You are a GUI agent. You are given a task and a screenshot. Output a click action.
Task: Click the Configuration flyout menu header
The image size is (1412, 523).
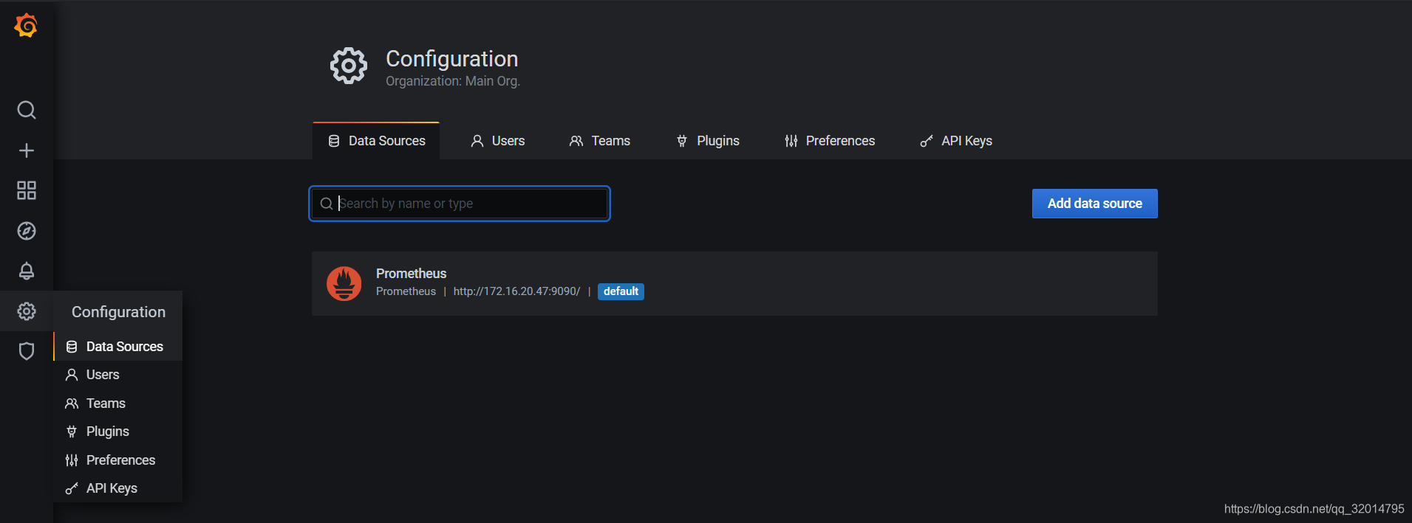118,312
